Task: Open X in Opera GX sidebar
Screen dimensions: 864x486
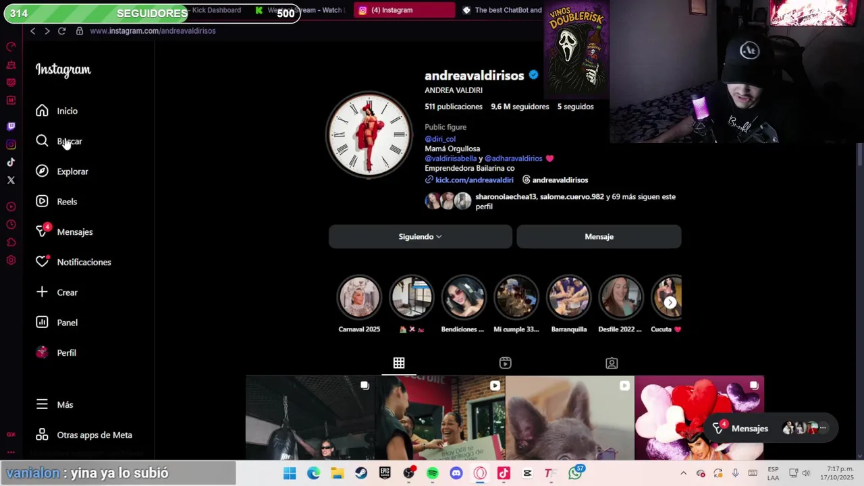Action: [11, 180]
